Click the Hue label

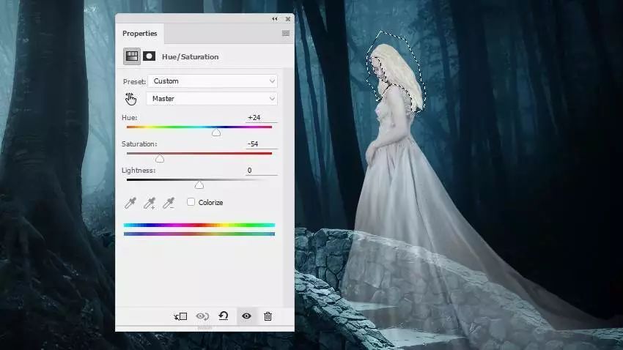pyautogui.click(x=130, y=117)
